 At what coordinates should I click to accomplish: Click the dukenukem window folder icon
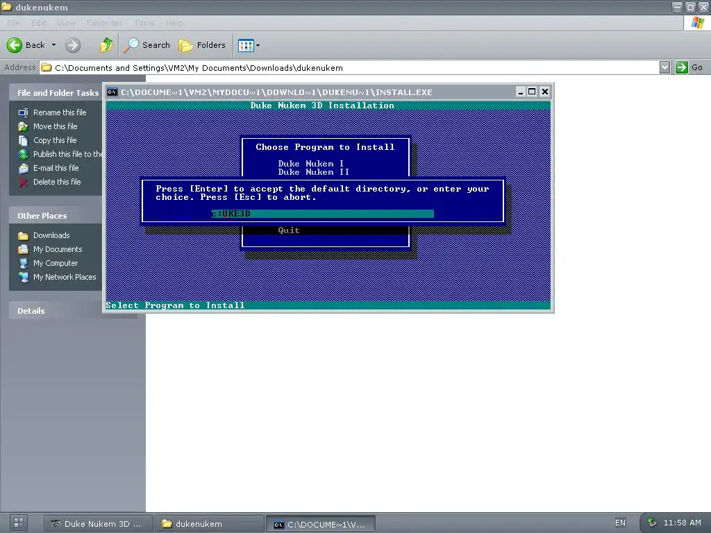click(6, 7)
